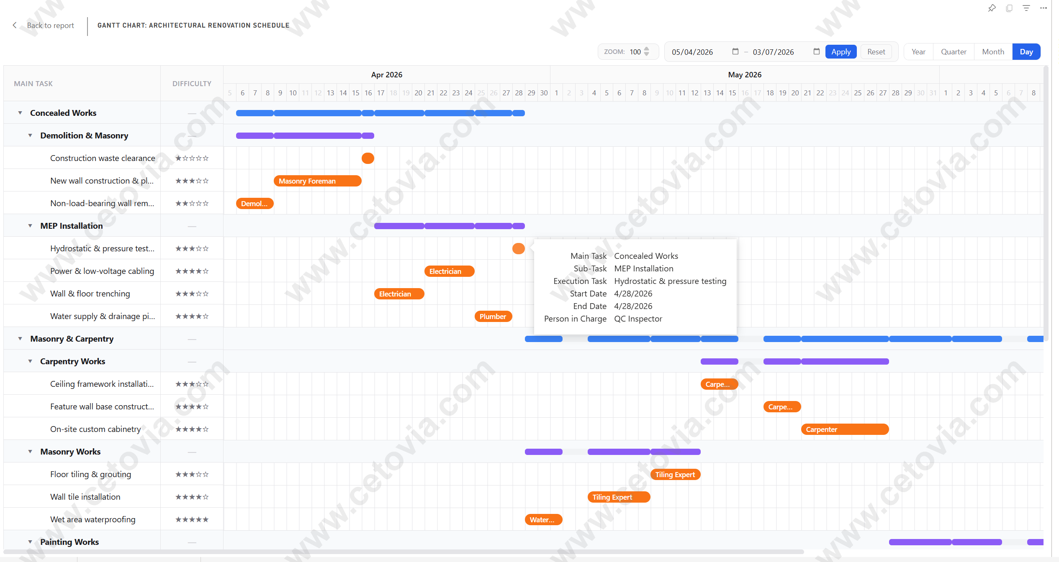The width and height of the screenshot is (1059, 562).
Task: Click the Water... task bar
Action: coord(543,520)
